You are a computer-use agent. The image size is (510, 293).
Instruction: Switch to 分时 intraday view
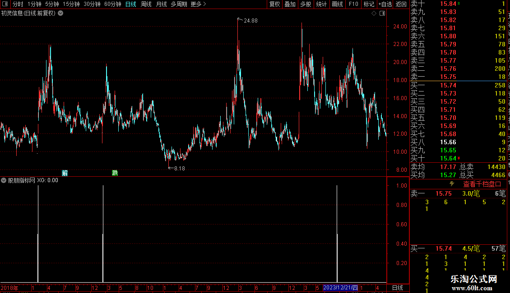[18, 4]
